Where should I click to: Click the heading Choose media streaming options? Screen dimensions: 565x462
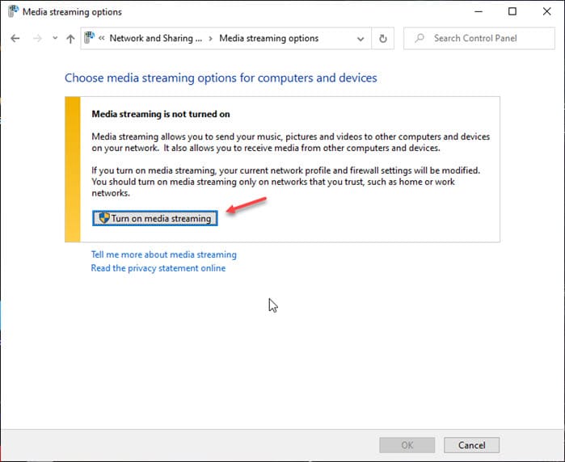pyautogui.click(x=221, y=78)
